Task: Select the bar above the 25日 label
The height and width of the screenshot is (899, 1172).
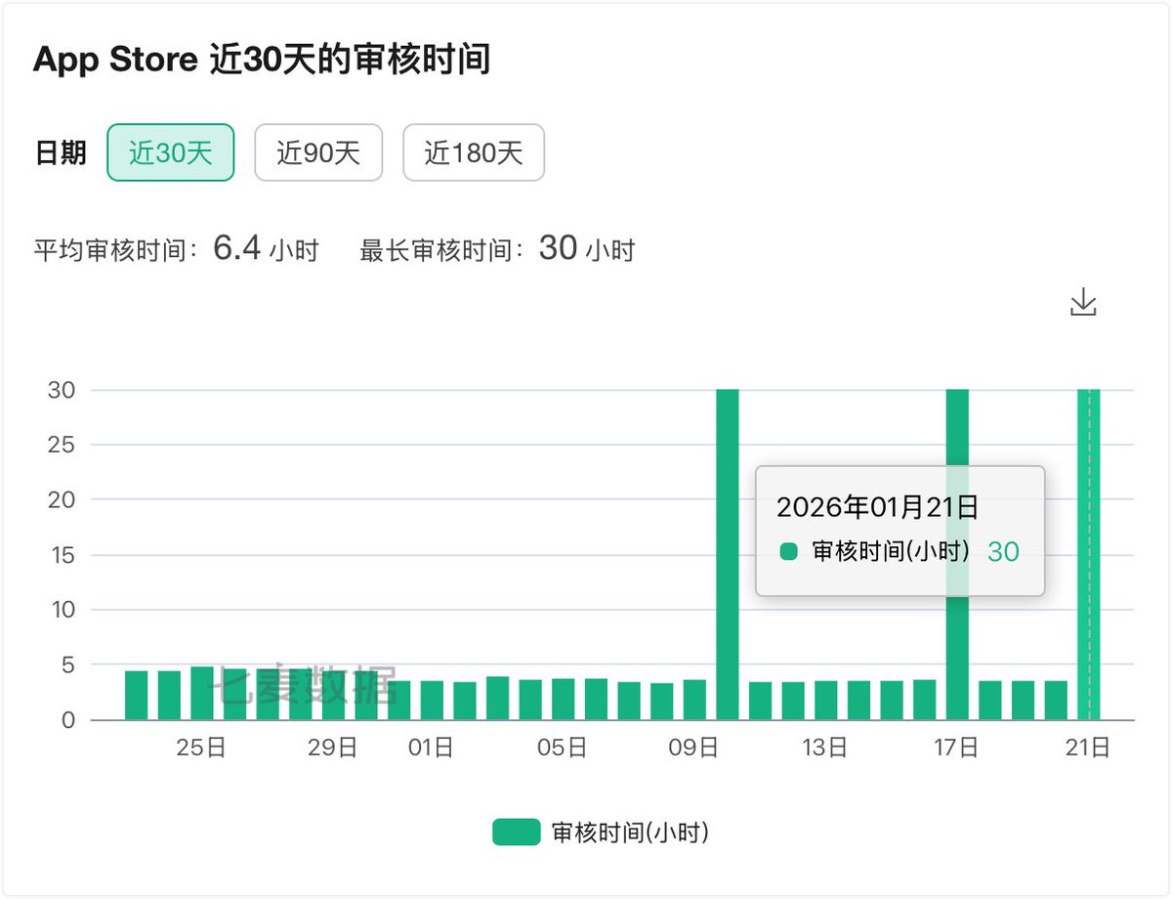Action: tap(202, 694)
